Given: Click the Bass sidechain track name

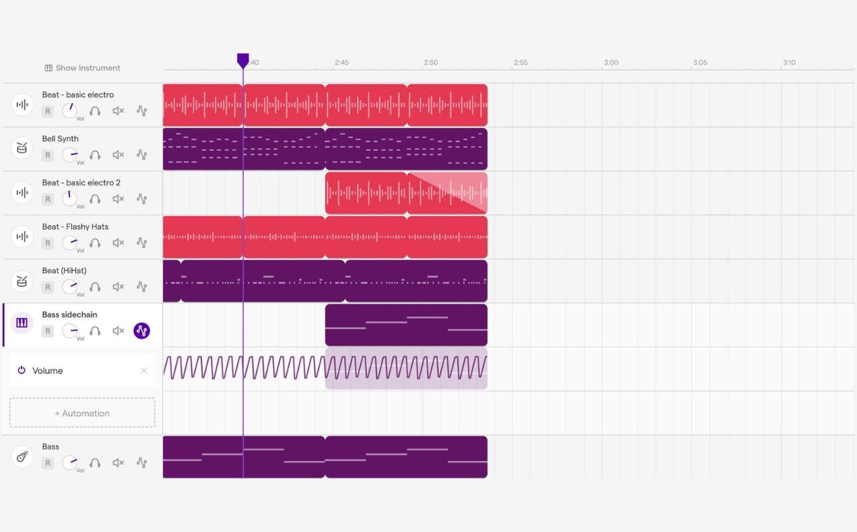Looking at the screenshot, I should [x=70, y=315].
